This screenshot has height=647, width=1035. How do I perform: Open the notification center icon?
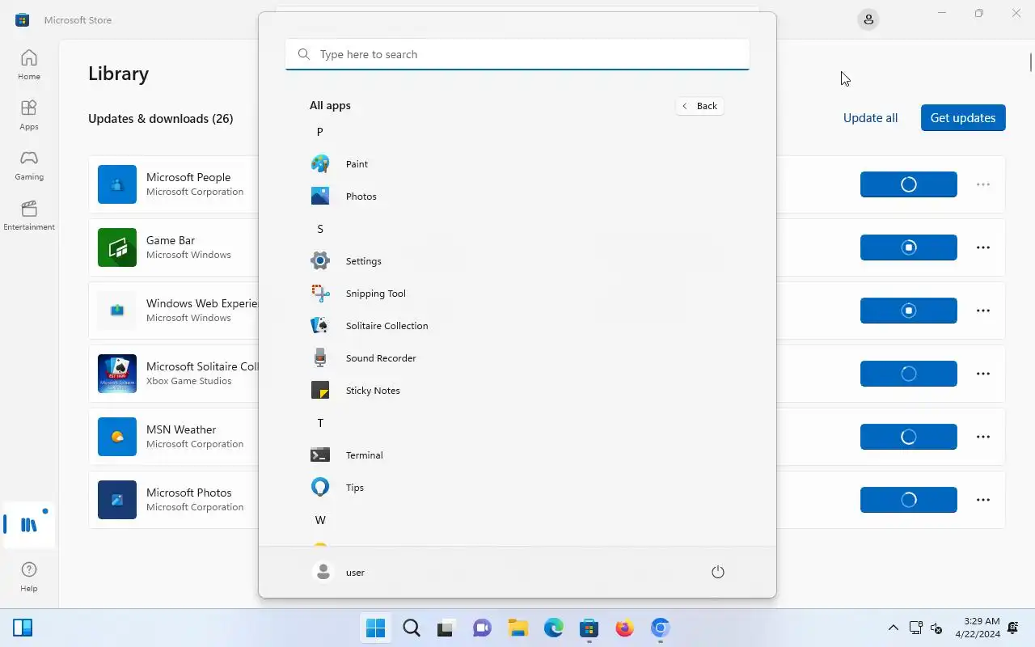click(x=1013, y=628)
